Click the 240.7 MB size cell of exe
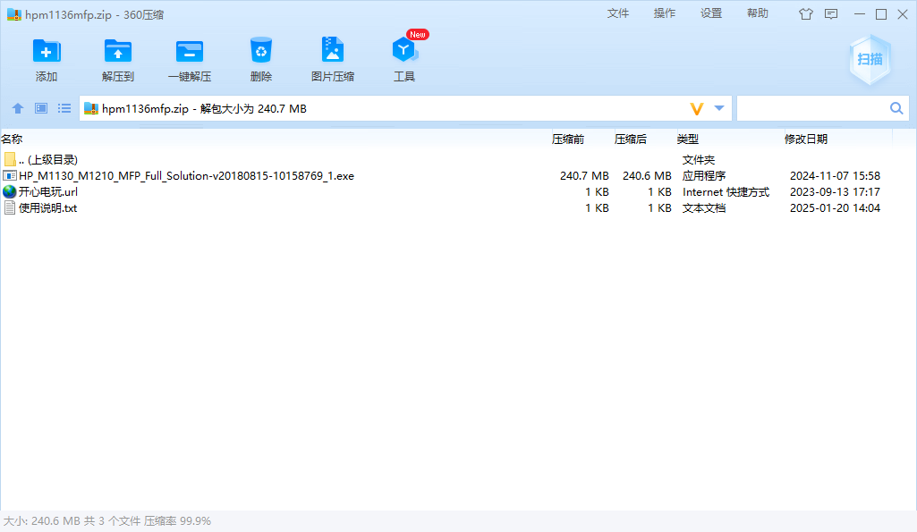The image size is (917, 532). (584, 176)
